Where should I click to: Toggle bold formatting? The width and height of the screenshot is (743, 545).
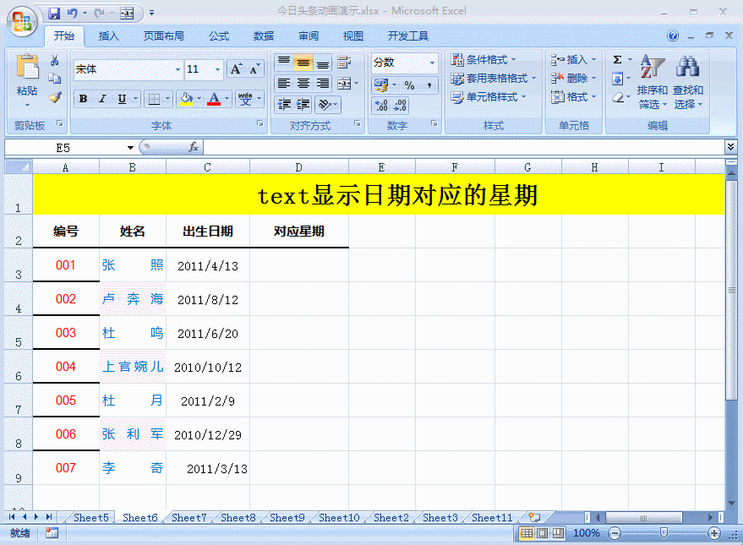coord(83,99)
